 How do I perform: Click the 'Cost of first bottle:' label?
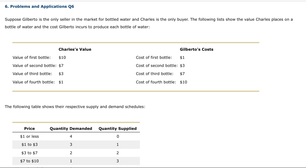pyautogui.click(x=154, y=57)
